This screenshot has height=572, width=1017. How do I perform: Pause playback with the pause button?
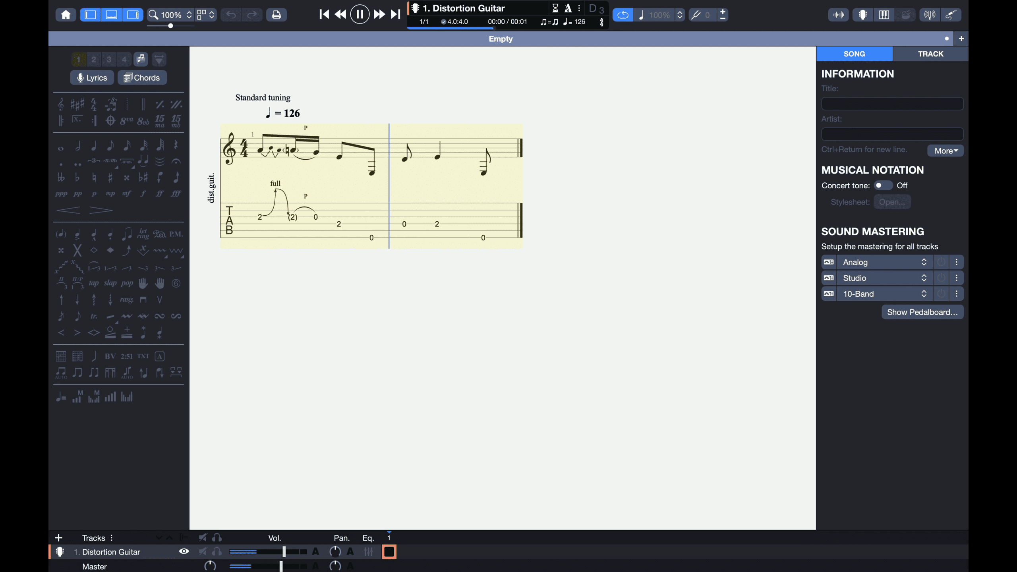(360, 15)
